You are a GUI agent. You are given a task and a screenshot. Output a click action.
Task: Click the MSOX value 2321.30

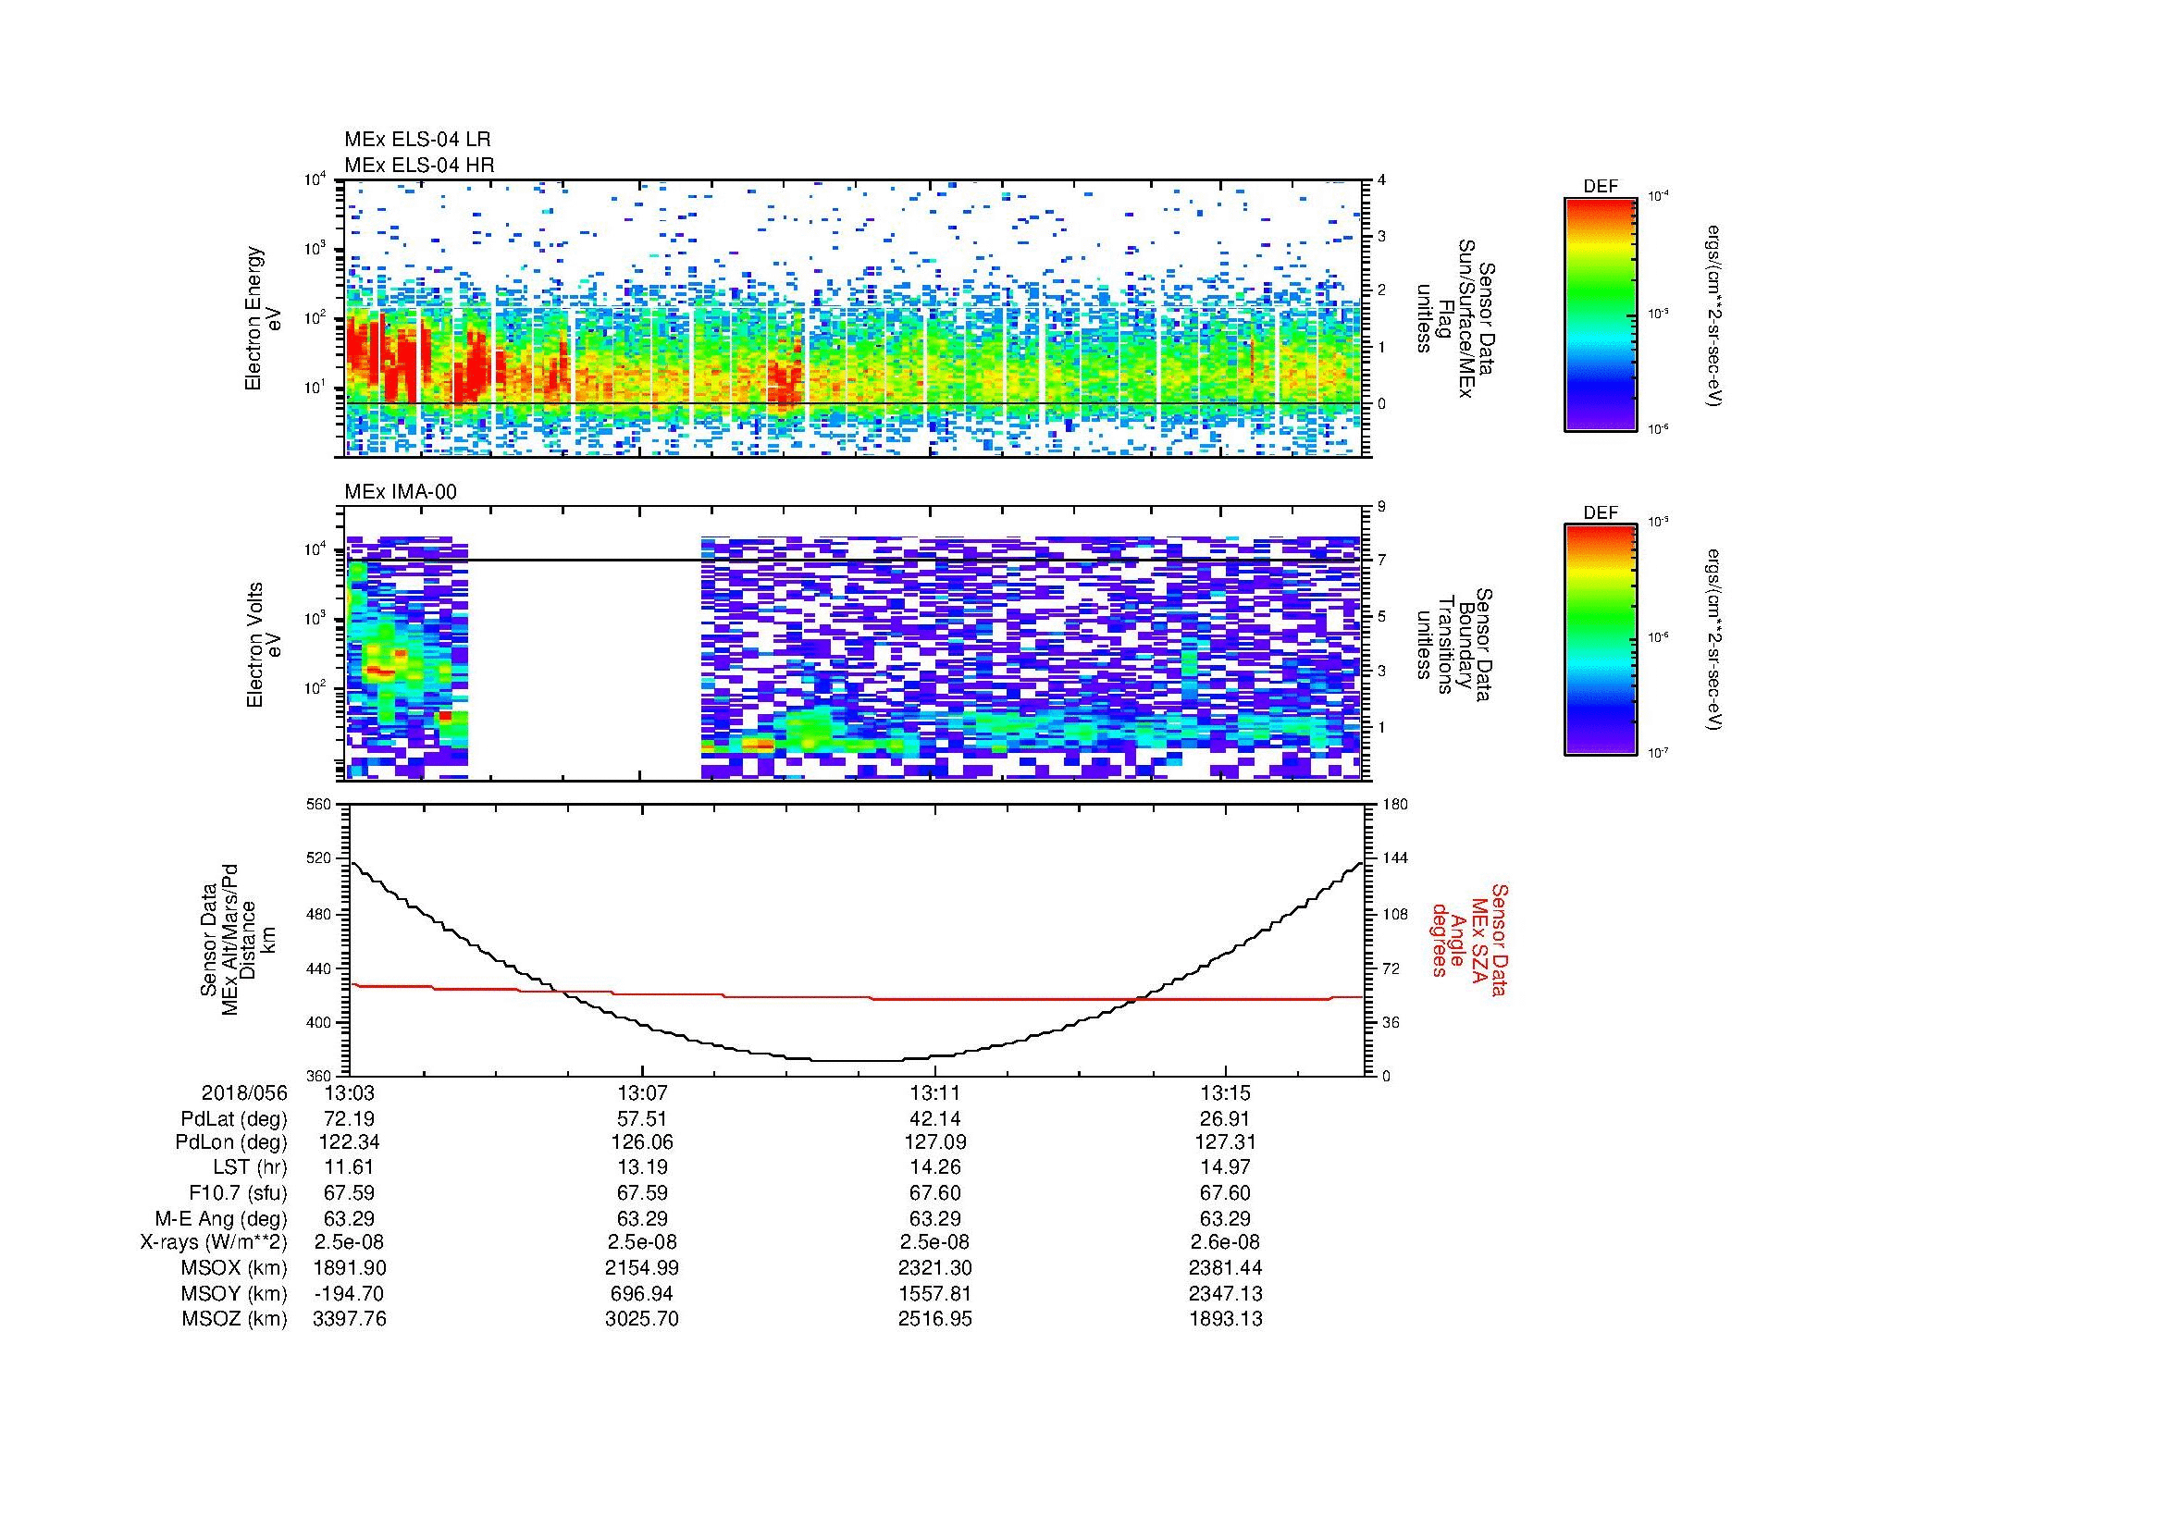pyautogui.click(x=934, y=1268)
